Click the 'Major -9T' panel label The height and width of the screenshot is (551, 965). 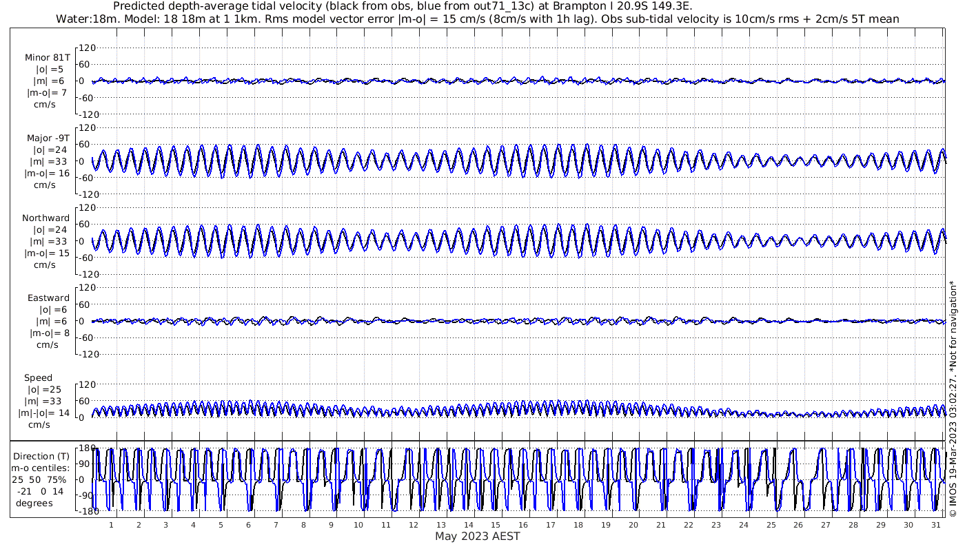[x=47, y=138]
